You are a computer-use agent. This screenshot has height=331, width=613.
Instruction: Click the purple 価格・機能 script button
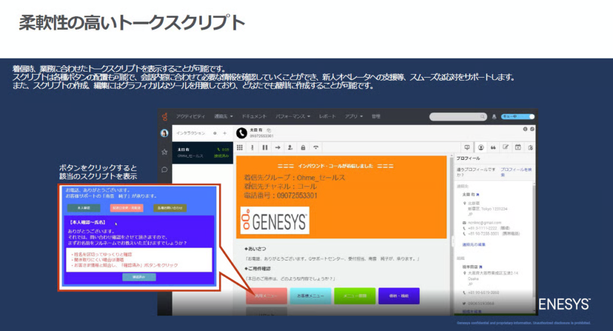click(399, 296)
